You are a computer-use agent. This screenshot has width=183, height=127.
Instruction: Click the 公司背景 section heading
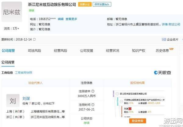coord(8,62)
